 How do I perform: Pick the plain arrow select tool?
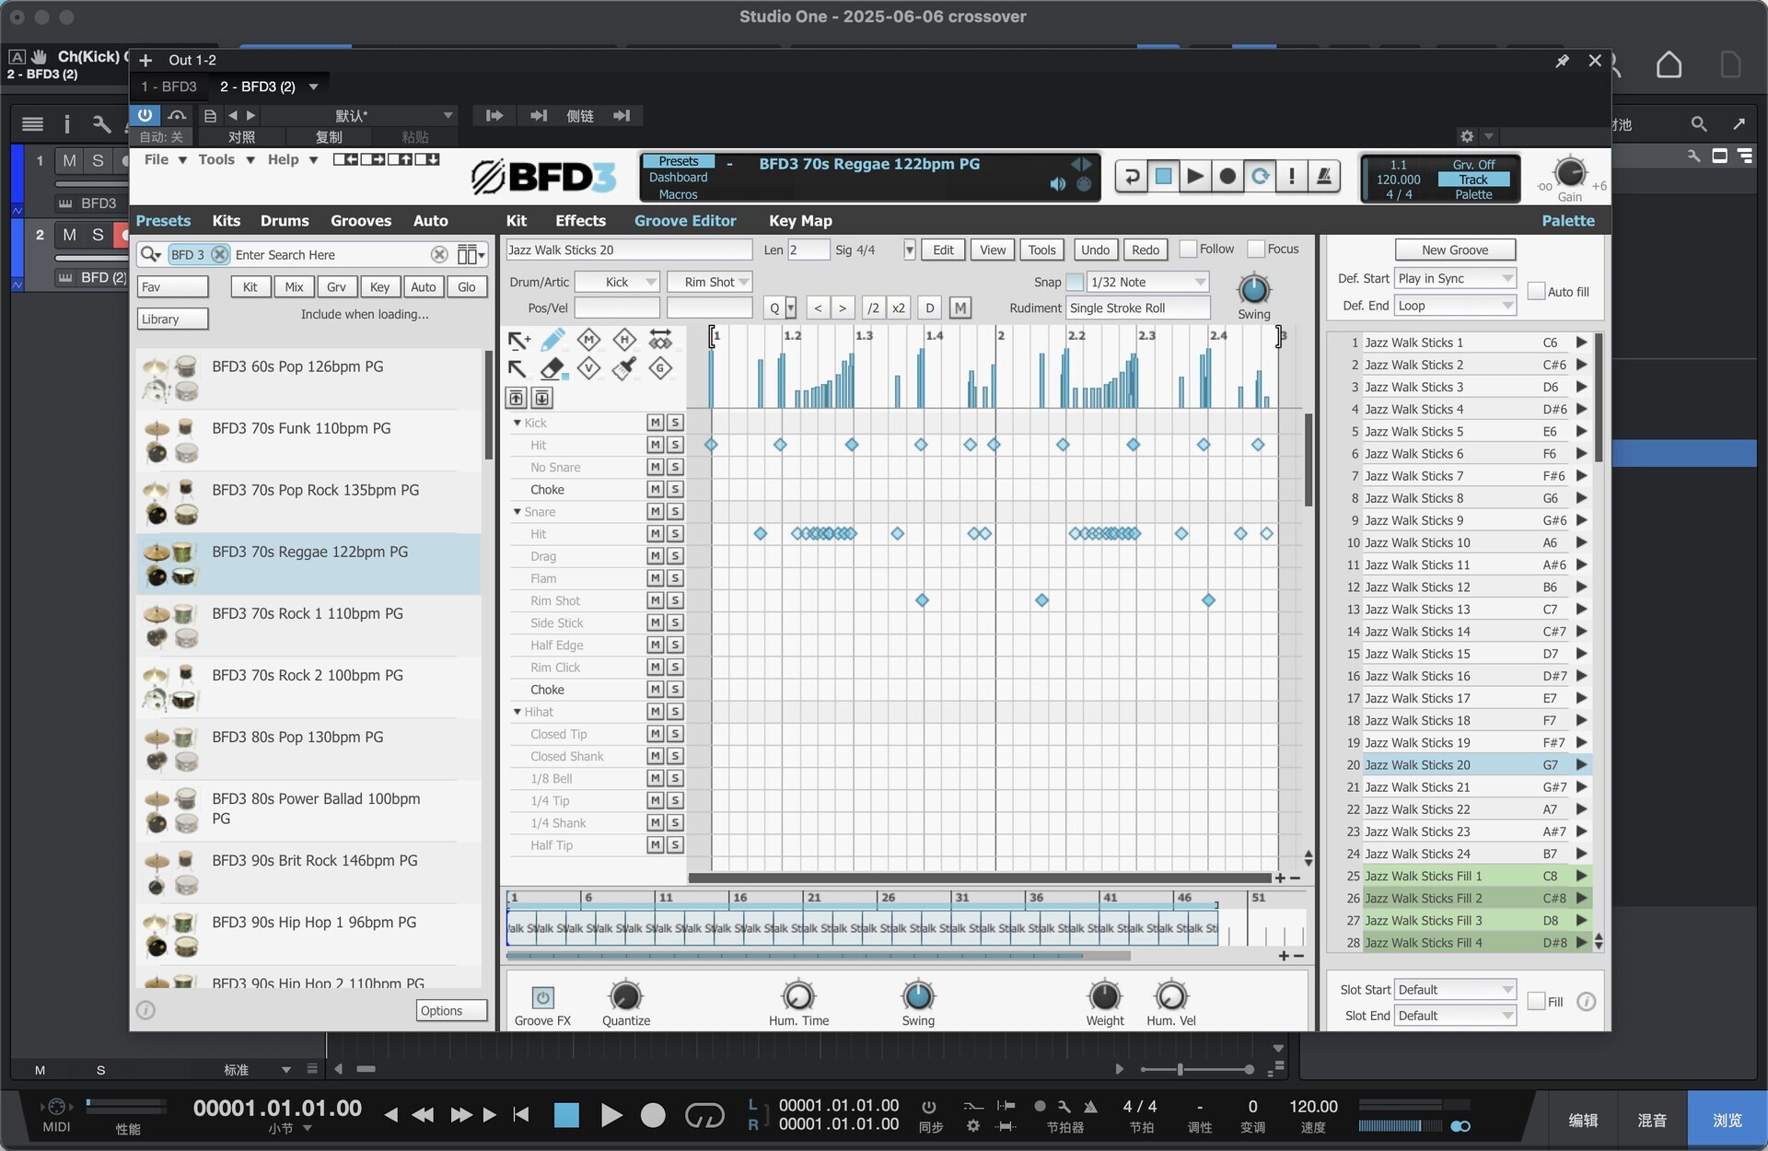518,369
